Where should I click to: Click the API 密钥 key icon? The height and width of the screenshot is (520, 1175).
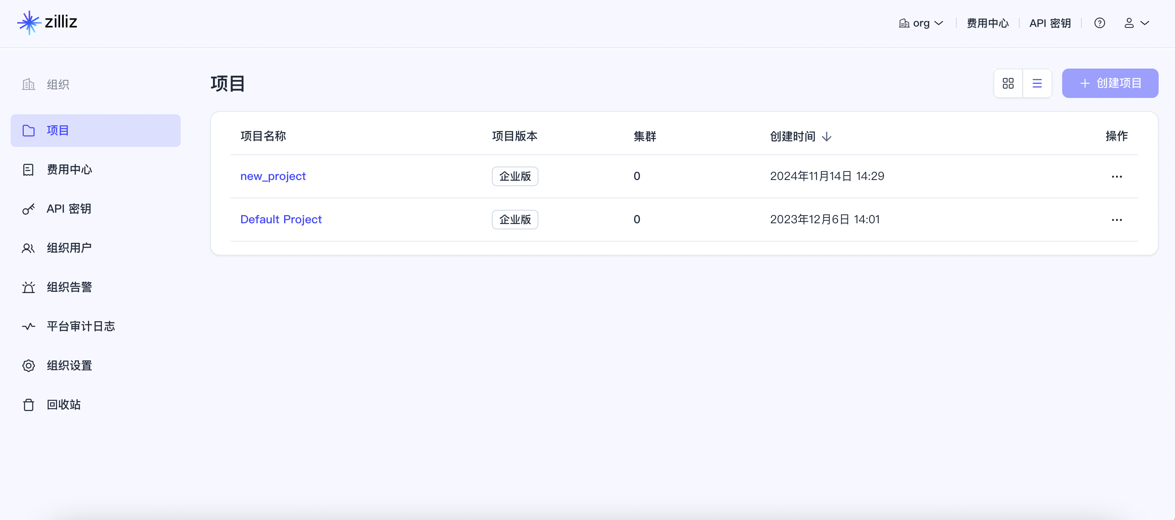[x=28, y=209]
